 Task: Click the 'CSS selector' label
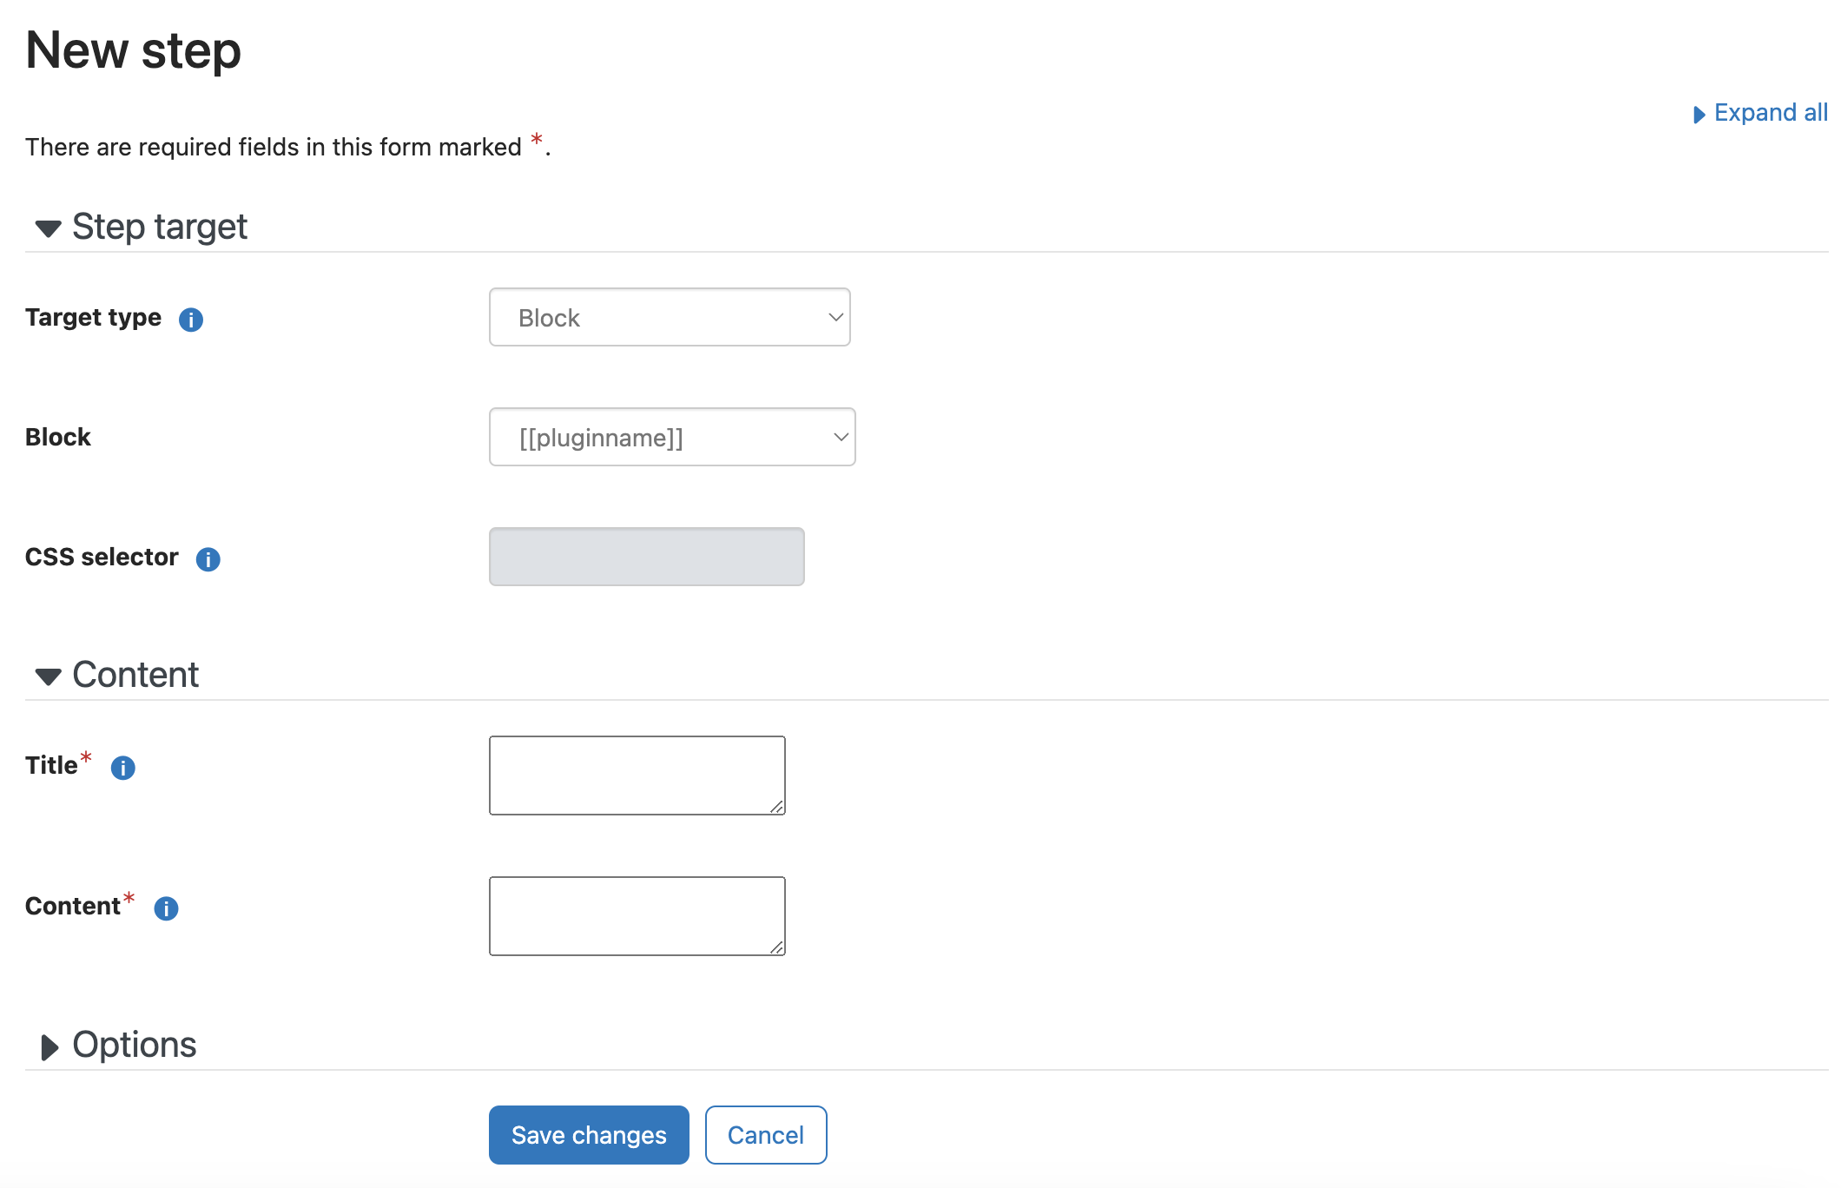click(102, 557)
